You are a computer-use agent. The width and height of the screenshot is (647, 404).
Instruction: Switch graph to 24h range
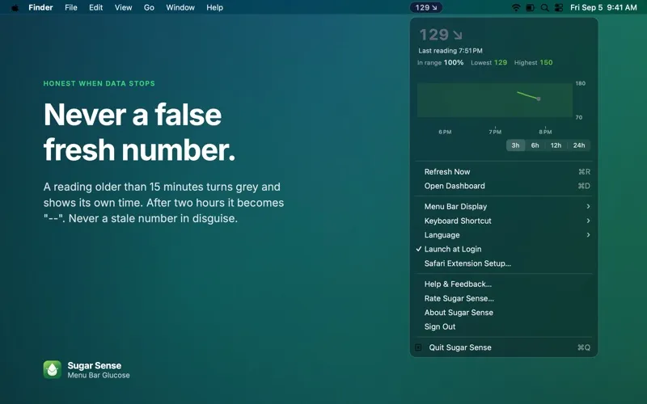point(579,145)
